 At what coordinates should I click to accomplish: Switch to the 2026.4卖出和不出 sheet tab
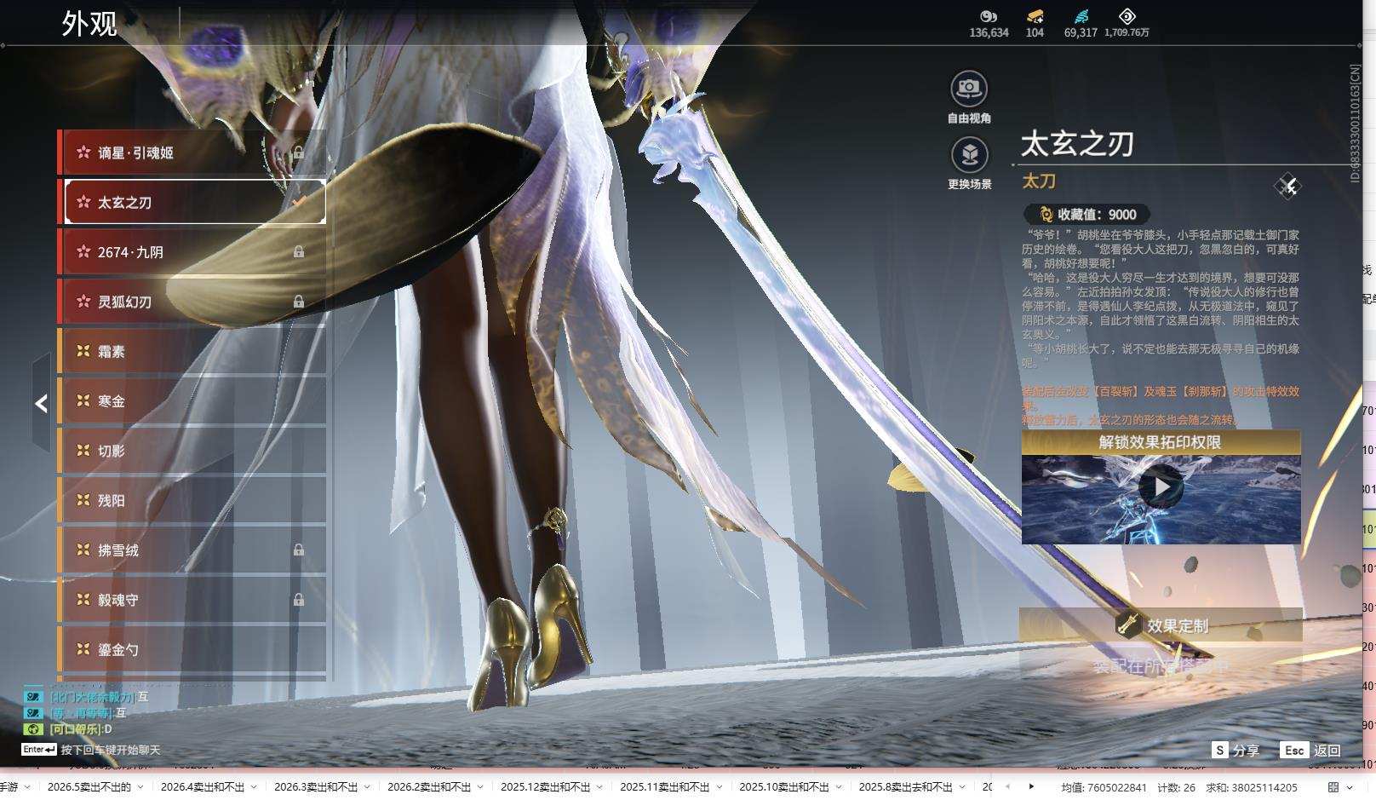click(203, 787)
